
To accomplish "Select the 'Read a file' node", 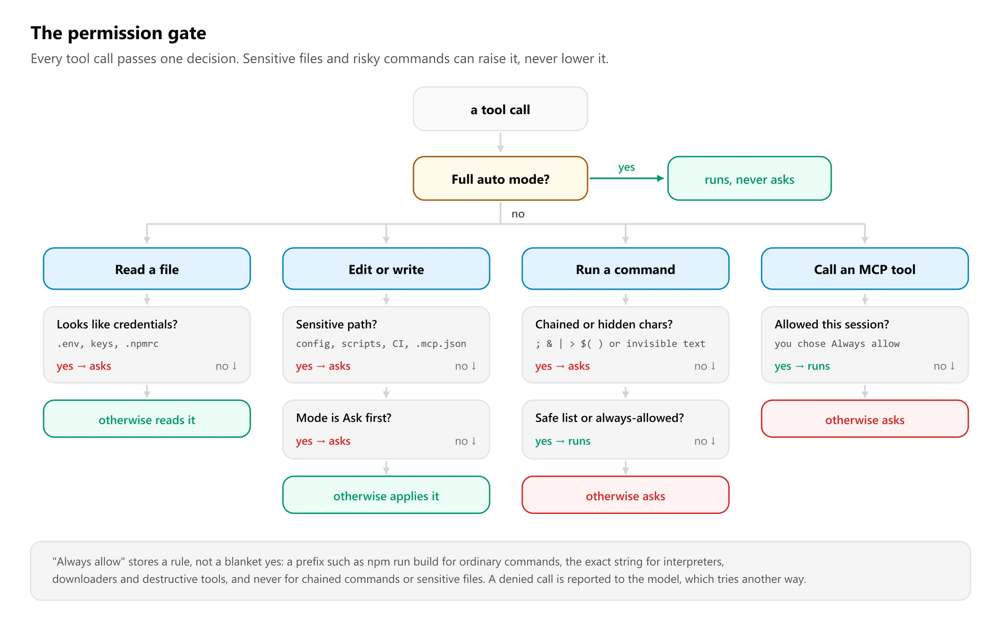I will [147, 269].
